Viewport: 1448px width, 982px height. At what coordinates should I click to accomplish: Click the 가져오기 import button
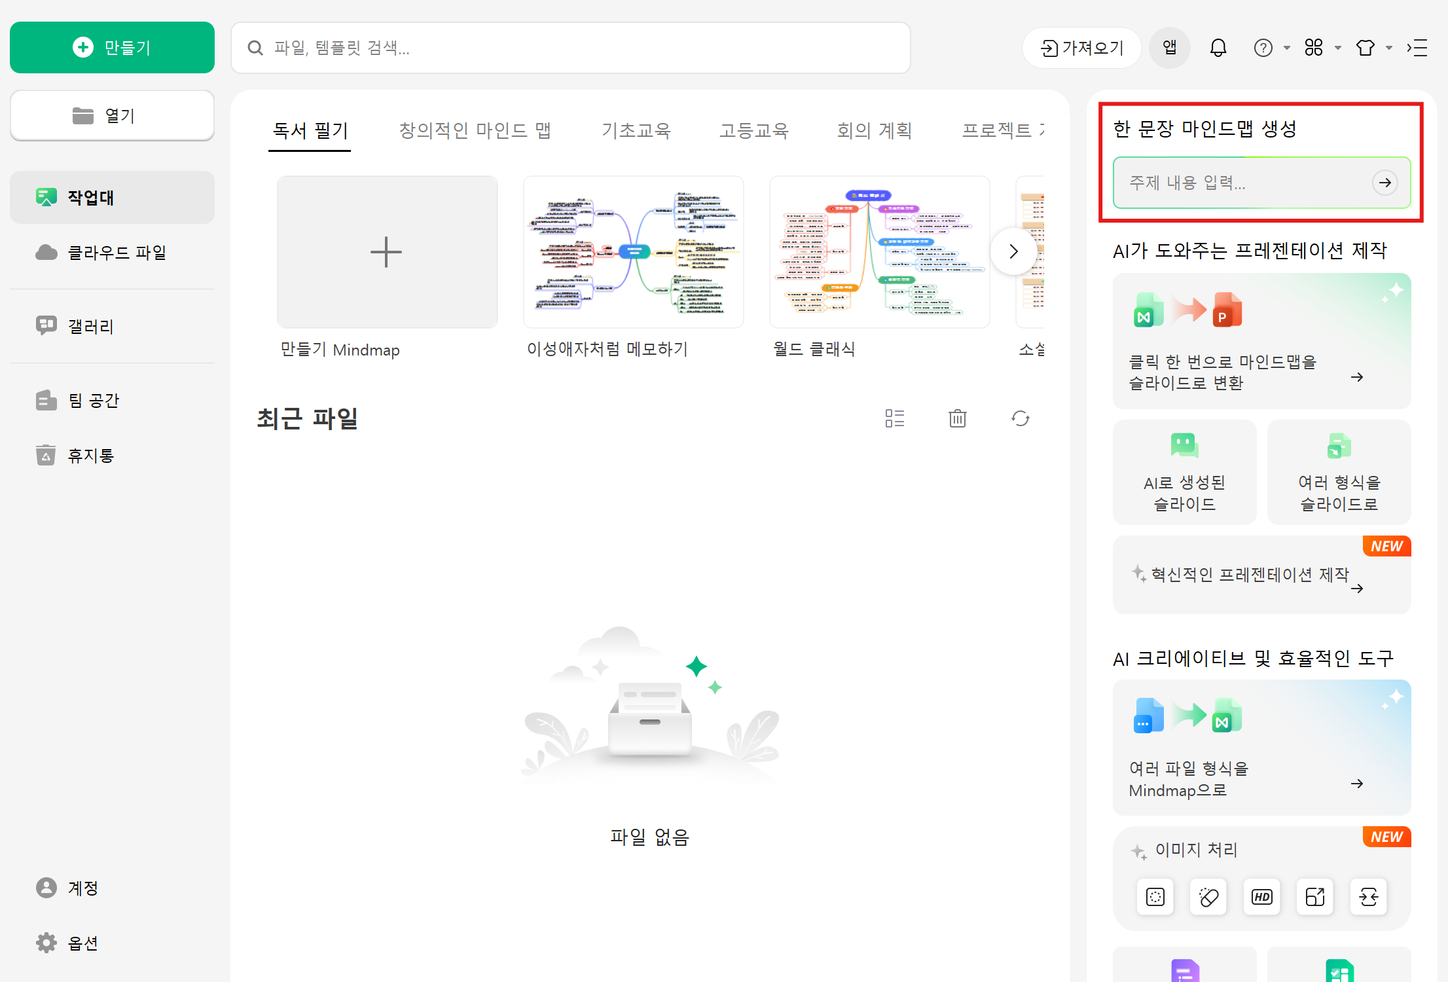(x=1081, y=48)
